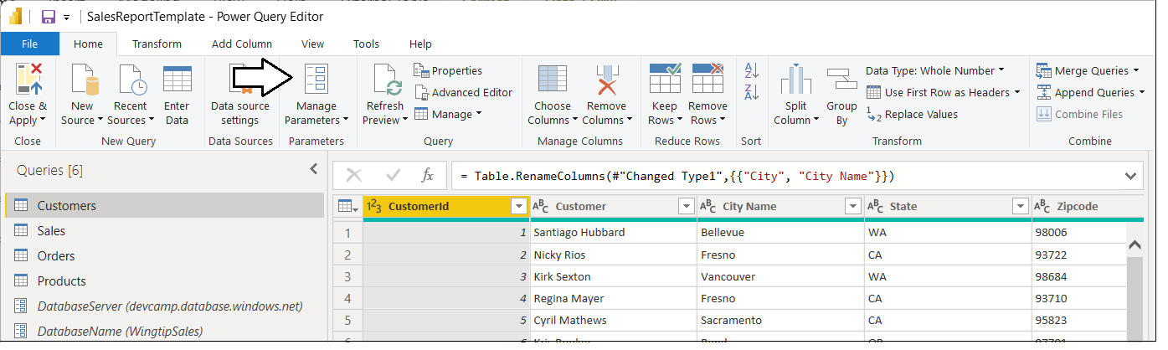Viewport: 1168px width, 350px height.
Task: Click the Sacramento cell
Action: 780,320
